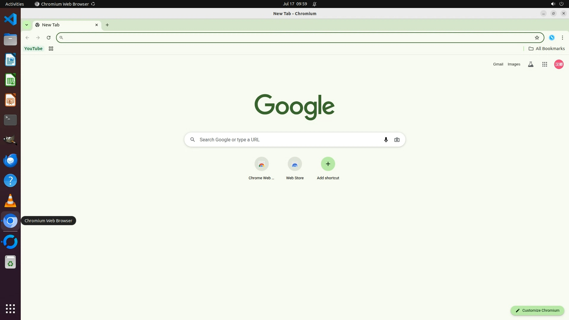Viewport: 569px width, 320px height.
Task: Open the Google account avatar
Action: tap(559, 64)
